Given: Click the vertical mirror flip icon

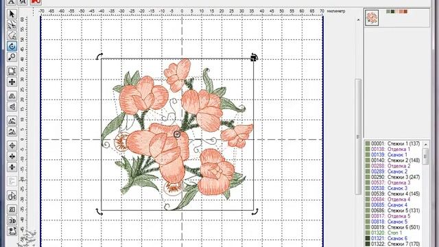Looking at the screenshot, I should (12, 107).
